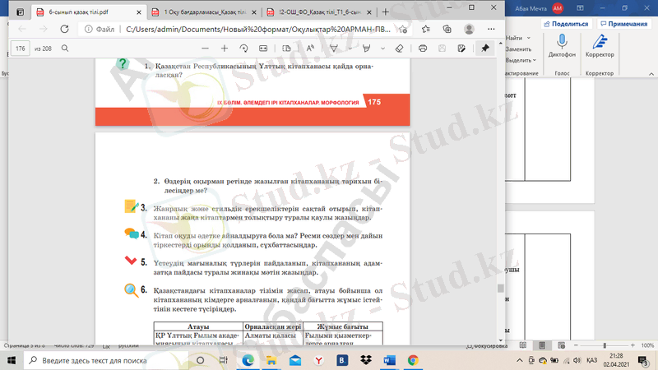Click the print icon in PDF toolbar
658x370 pixels.
423,49
